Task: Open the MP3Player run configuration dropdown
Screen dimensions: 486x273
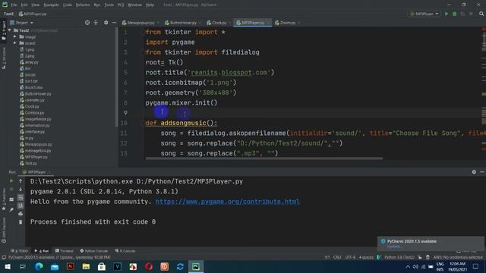Action: 424,14
